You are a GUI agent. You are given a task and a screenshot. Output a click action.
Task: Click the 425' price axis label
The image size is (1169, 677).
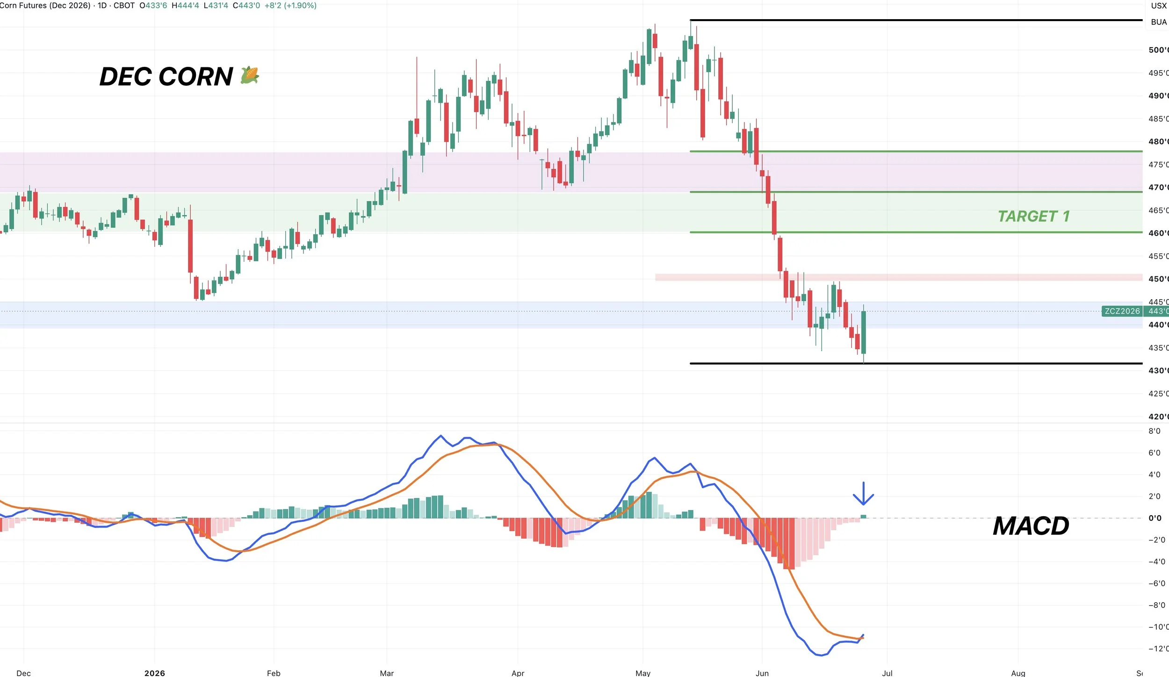[1158, 394]
